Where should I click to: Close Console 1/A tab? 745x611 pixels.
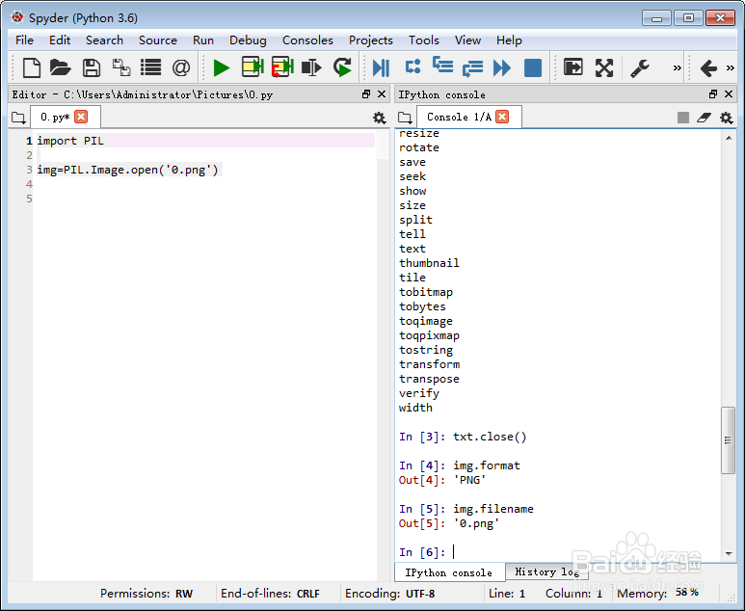coord(502,117)
